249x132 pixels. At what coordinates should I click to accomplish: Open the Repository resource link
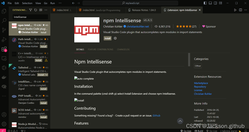click(x=200, y=87)
